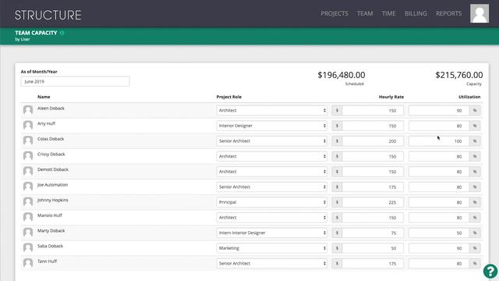Click Johnny Hopkins' avatar icon
Image resolution: width=499 pixels, height=281 pixels.
click(x=28, y=201)
